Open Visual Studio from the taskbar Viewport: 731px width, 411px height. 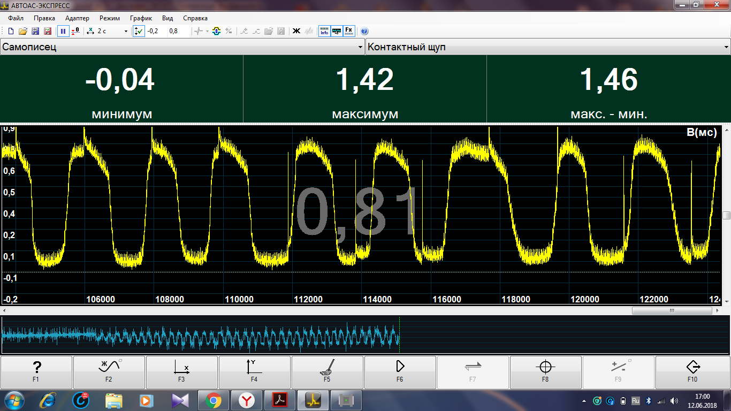tap(180, 400)
